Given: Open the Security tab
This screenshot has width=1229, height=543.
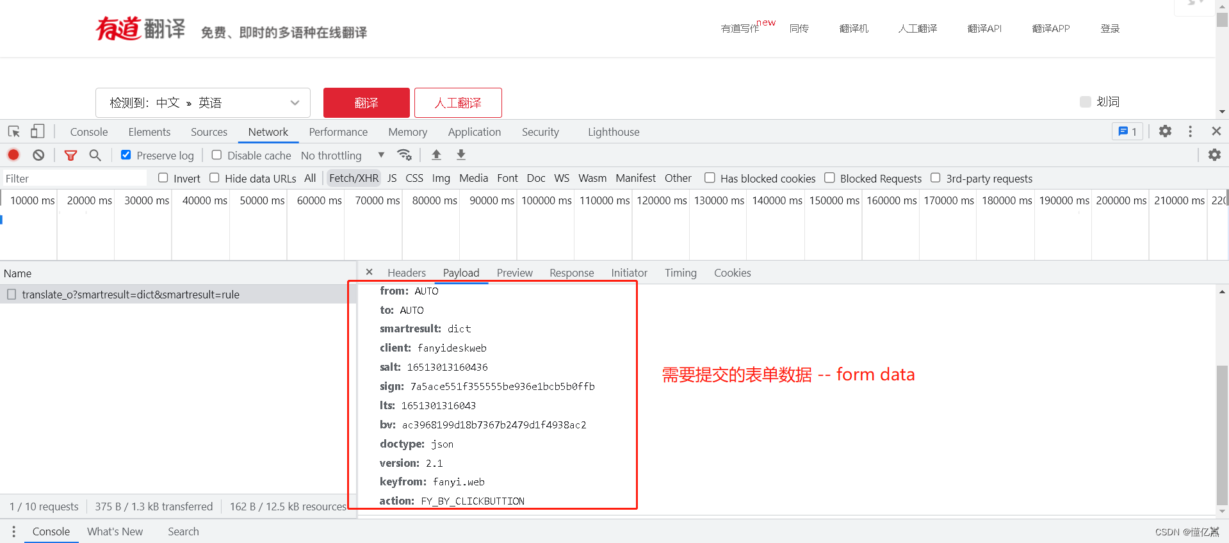Looking at the screenshot, I should click(x=540, y=132).
